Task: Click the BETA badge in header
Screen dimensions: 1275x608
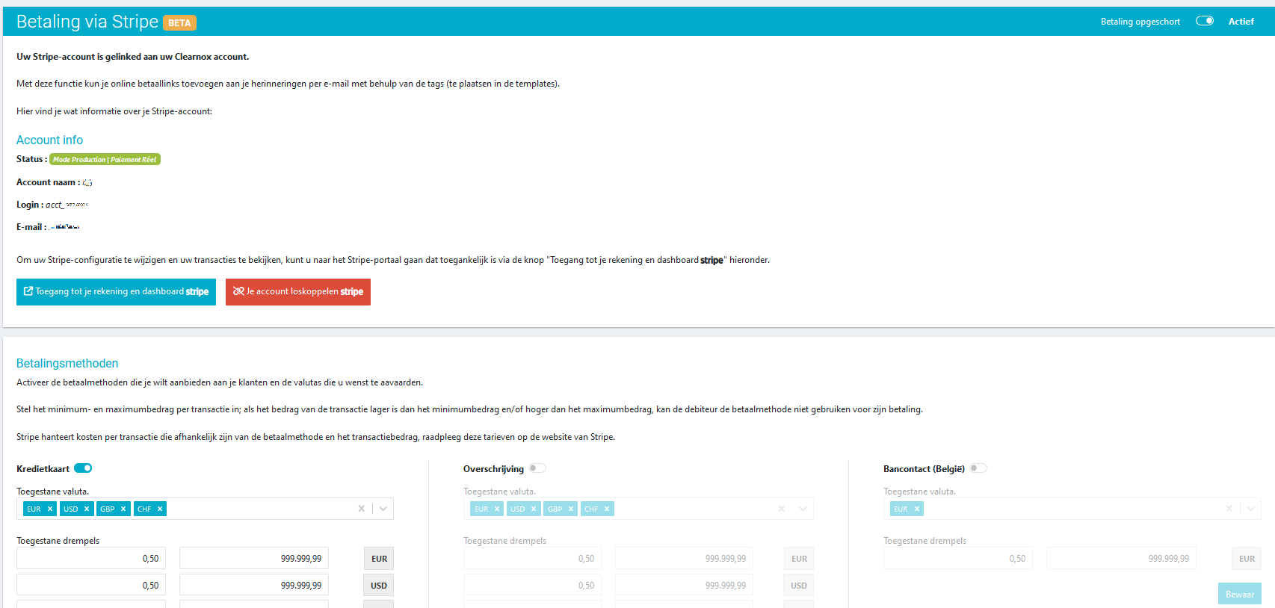Action: pyautogui.click(x=179, y=23)
